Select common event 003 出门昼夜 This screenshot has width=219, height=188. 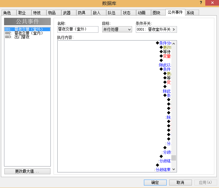pos(27,37)
